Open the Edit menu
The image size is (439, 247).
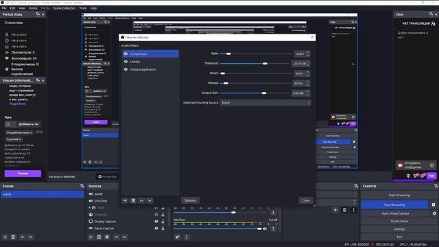pos(12,8)
